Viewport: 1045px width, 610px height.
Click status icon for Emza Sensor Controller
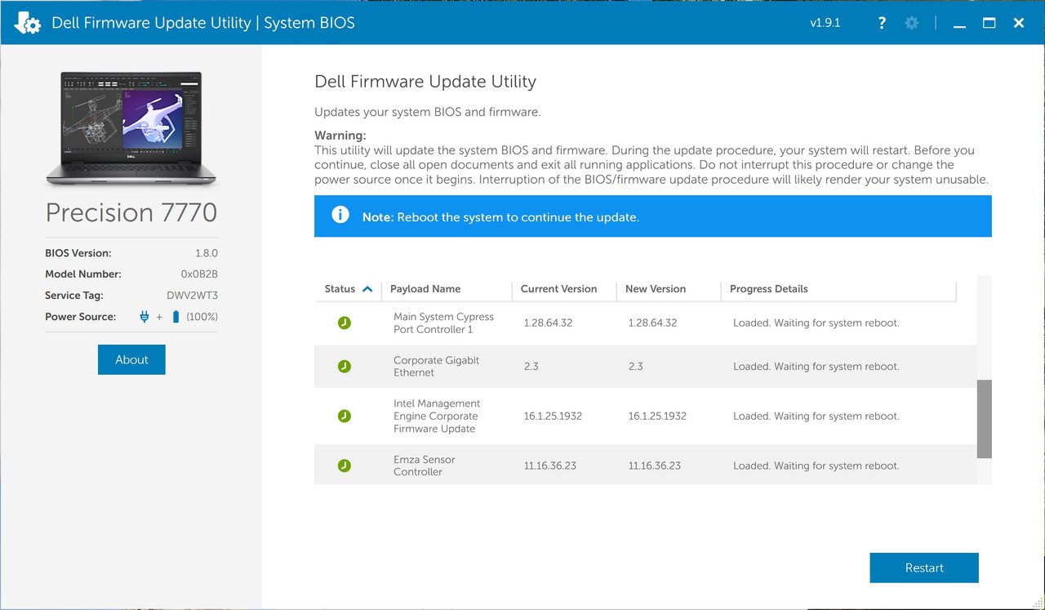pos(345,465)
